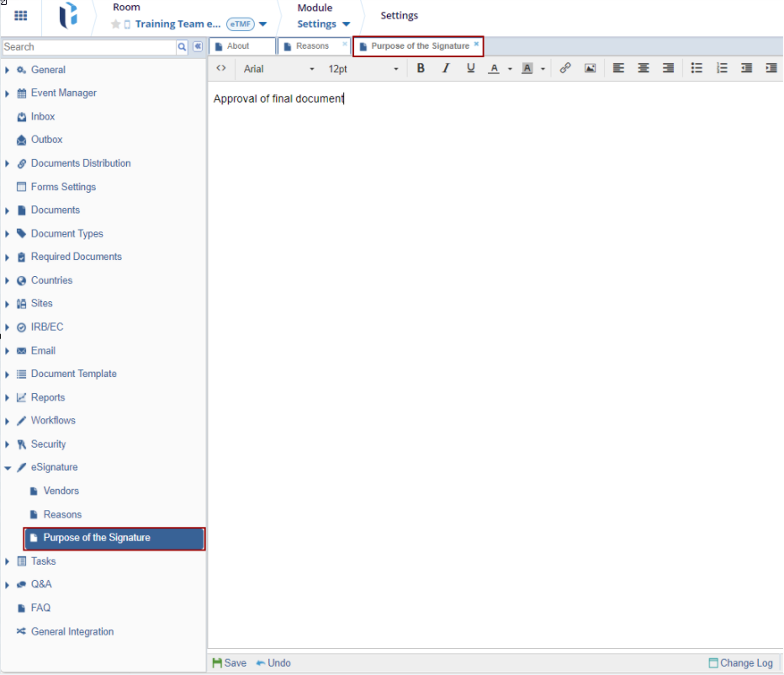Click the underline formatting icon

(x=470, y=69)
